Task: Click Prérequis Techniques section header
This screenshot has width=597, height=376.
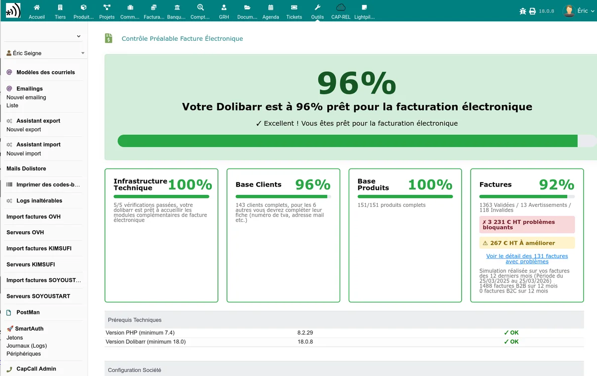Action: 344,320
